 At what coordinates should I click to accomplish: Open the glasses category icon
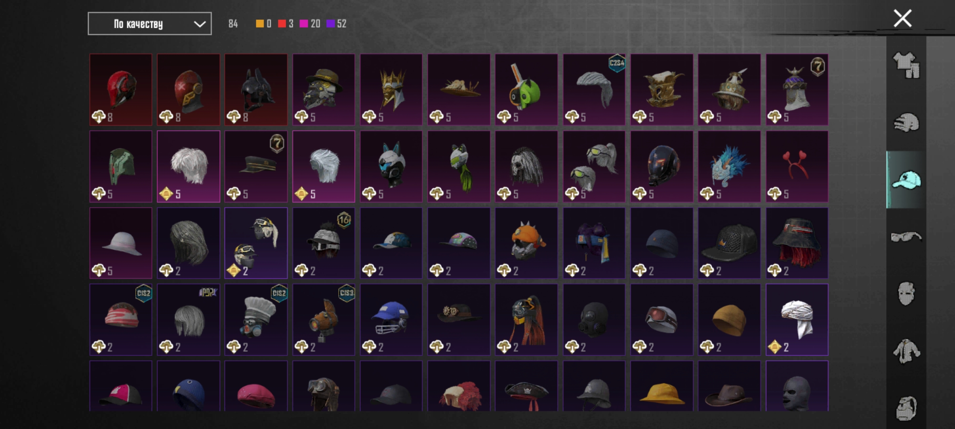(x=906, y=237)
